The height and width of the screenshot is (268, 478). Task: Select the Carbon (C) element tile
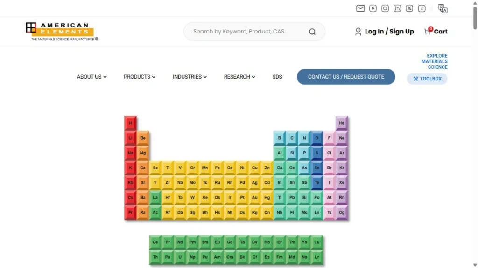292,138
